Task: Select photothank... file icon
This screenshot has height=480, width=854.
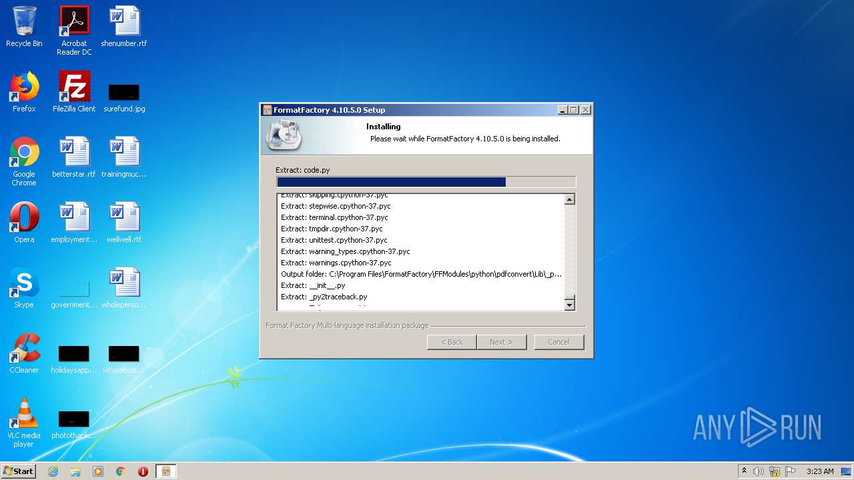Action: click(x=74, y=425)
